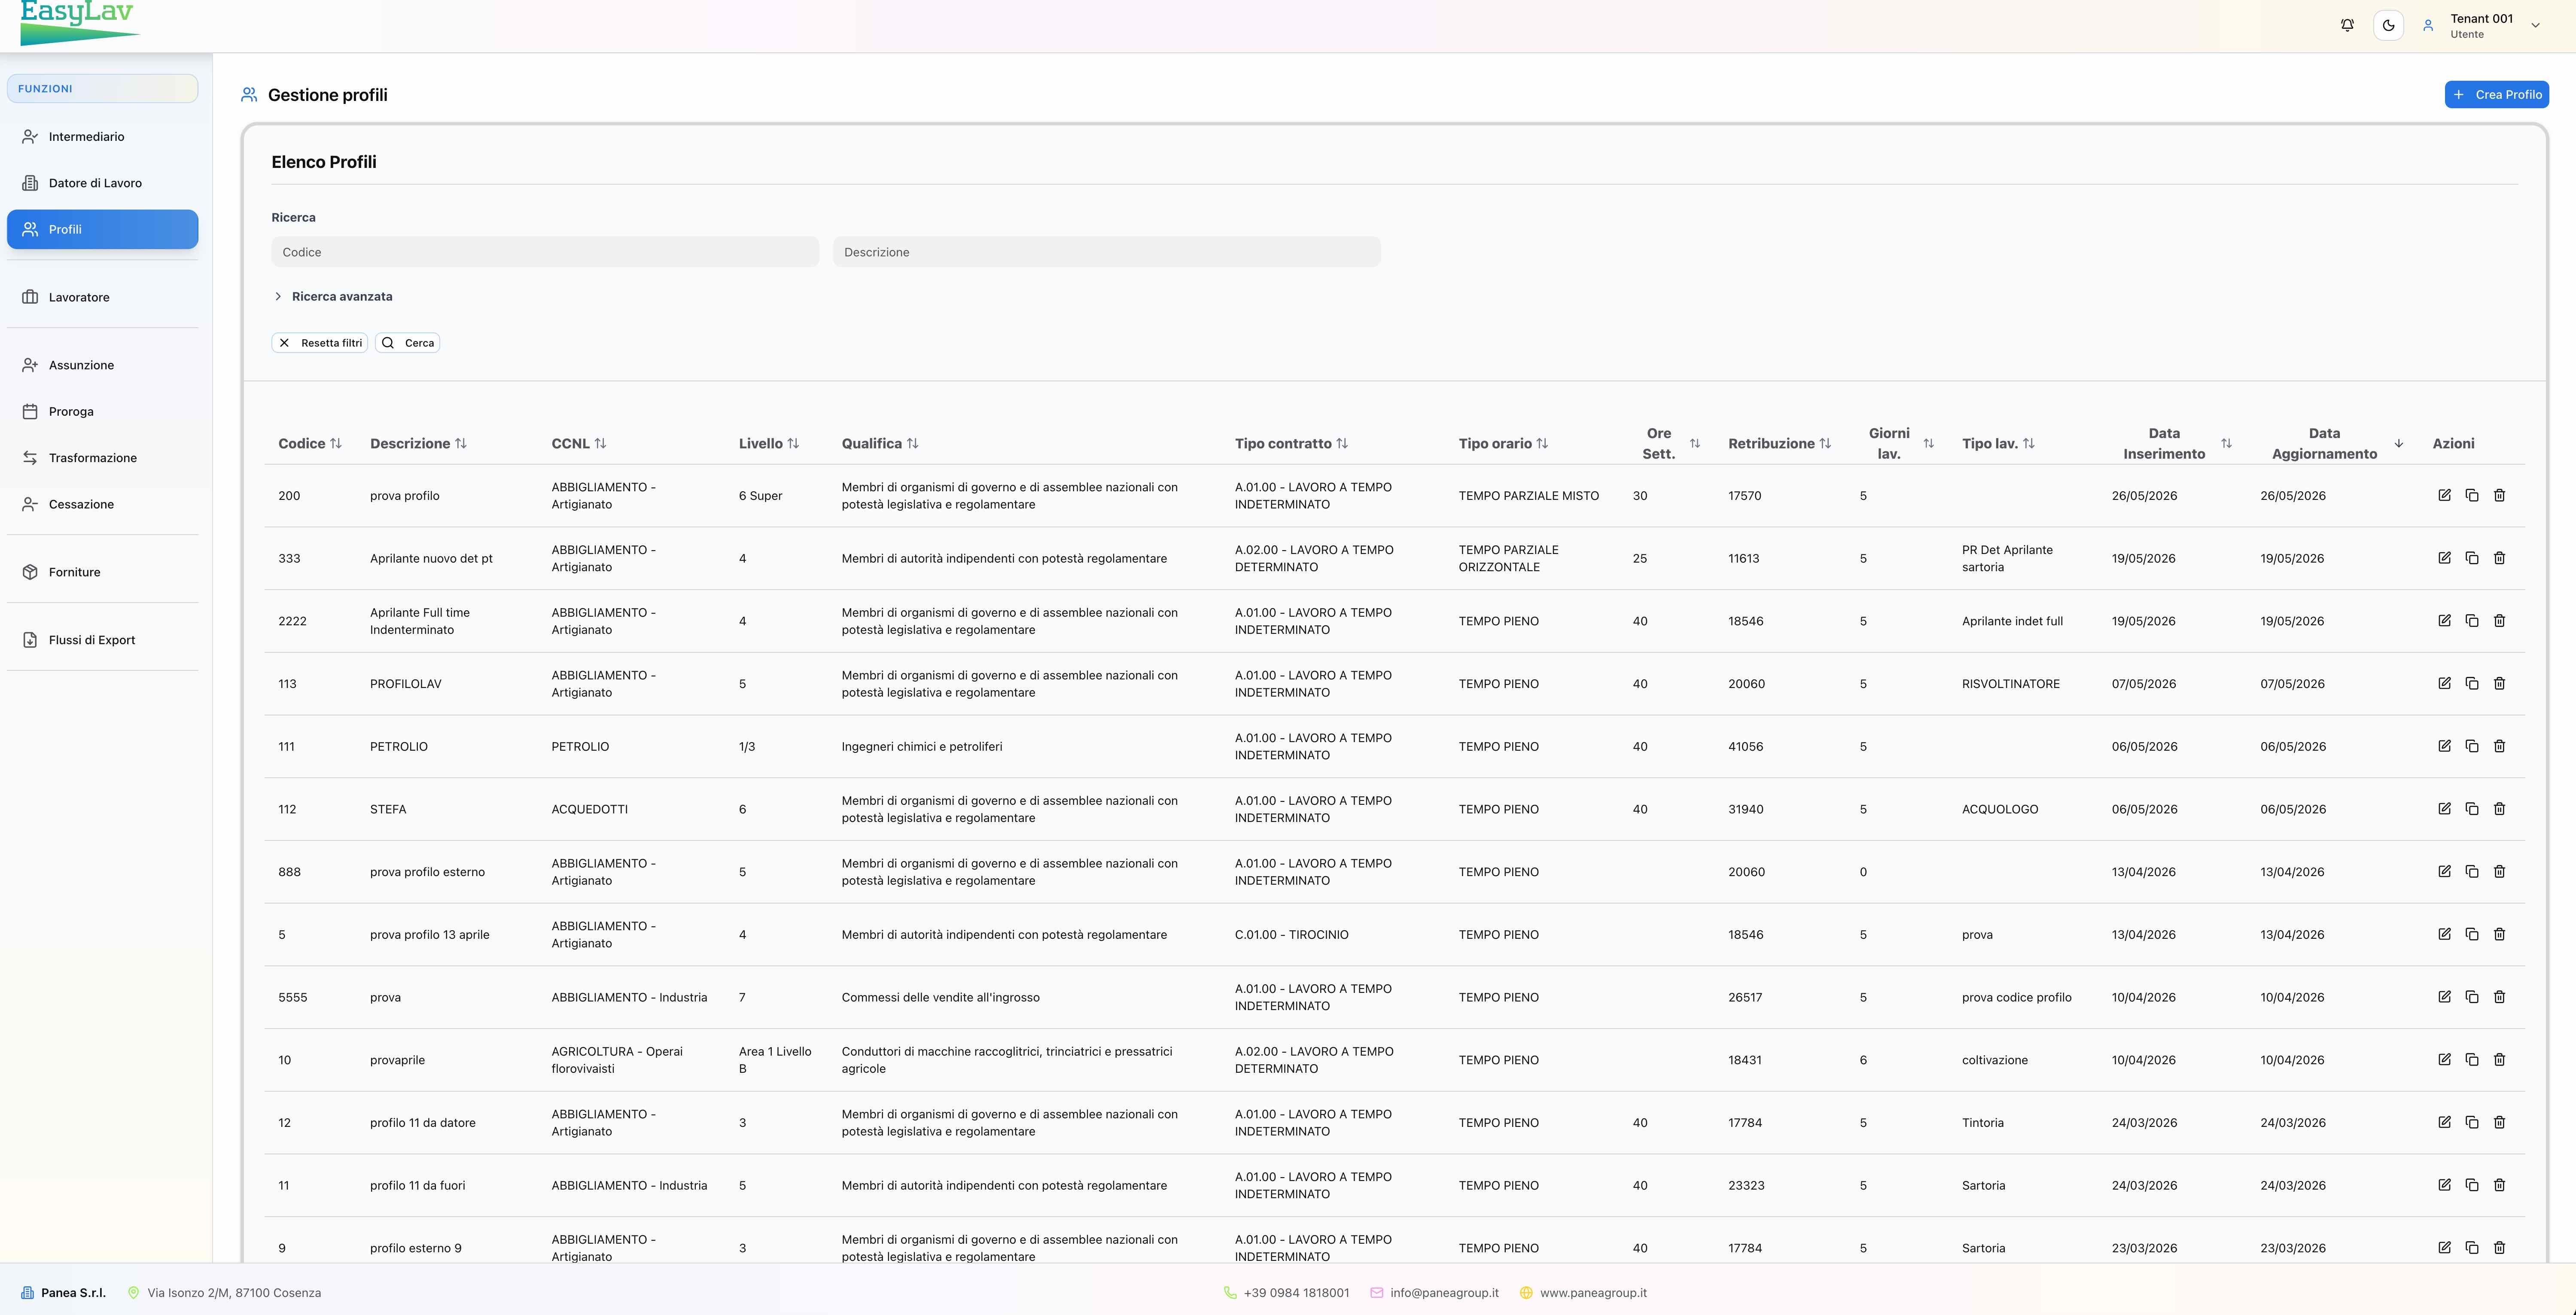Image resolution: width=2576 pixels, height=1315 pixels.
Task: Edit STEFA profile 112
Action: pyautogui.click(x=2444, y=809)
